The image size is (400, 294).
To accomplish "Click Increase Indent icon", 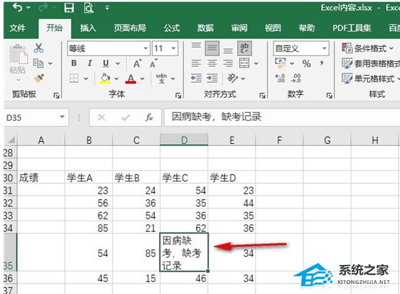I will click(x=212, y=79).
